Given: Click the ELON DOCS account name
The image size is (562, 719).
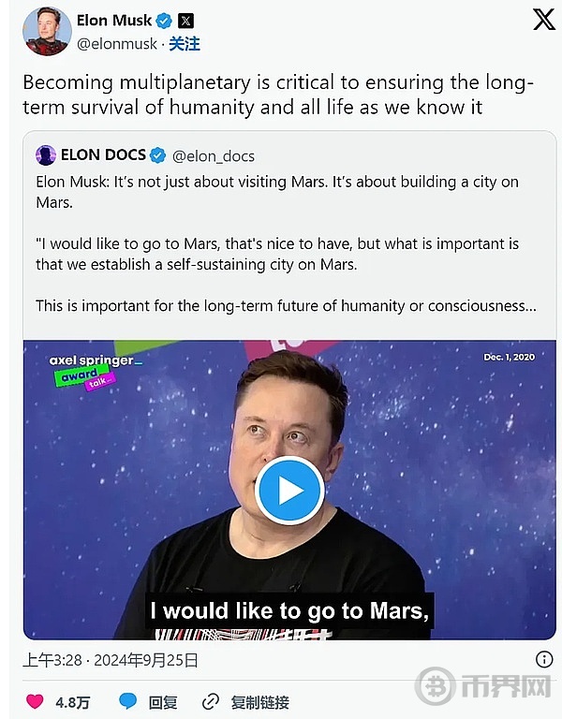Looking at the screenshot, I should [103, 155].
